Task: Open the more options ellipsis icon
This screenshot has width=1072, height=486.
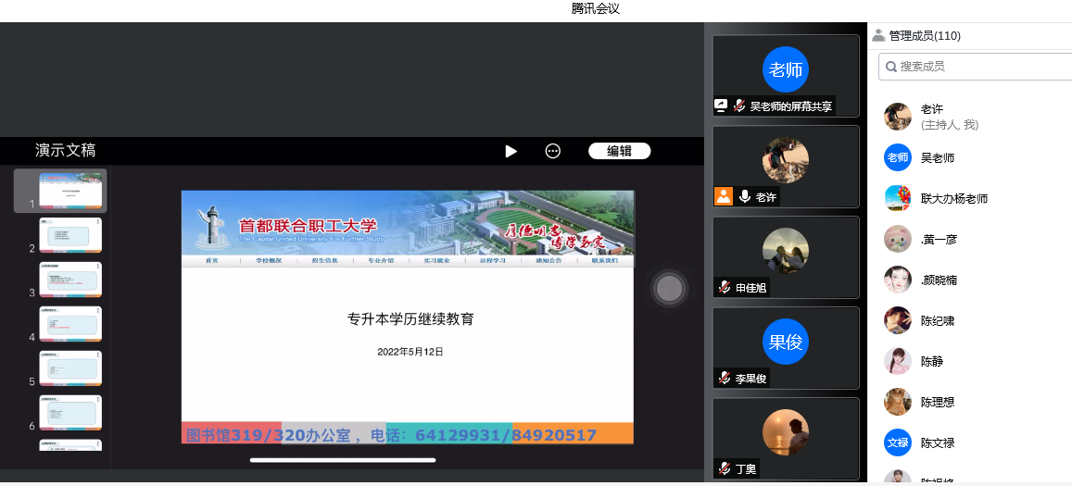Action: click(x=553, y=151)
